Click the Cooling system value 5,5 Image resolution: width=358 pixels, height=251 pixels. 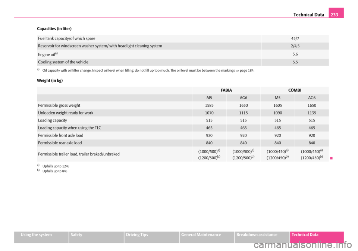tap(295, 62)
